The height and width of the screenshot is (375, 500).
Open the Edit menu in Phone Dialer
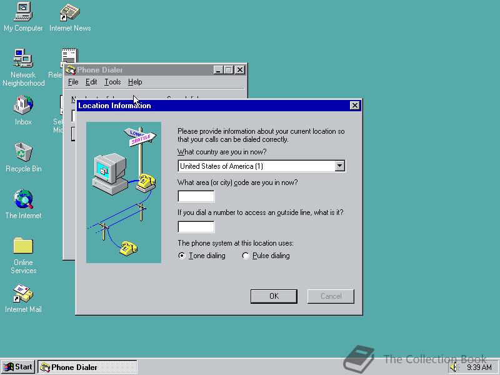click(91, 82)
